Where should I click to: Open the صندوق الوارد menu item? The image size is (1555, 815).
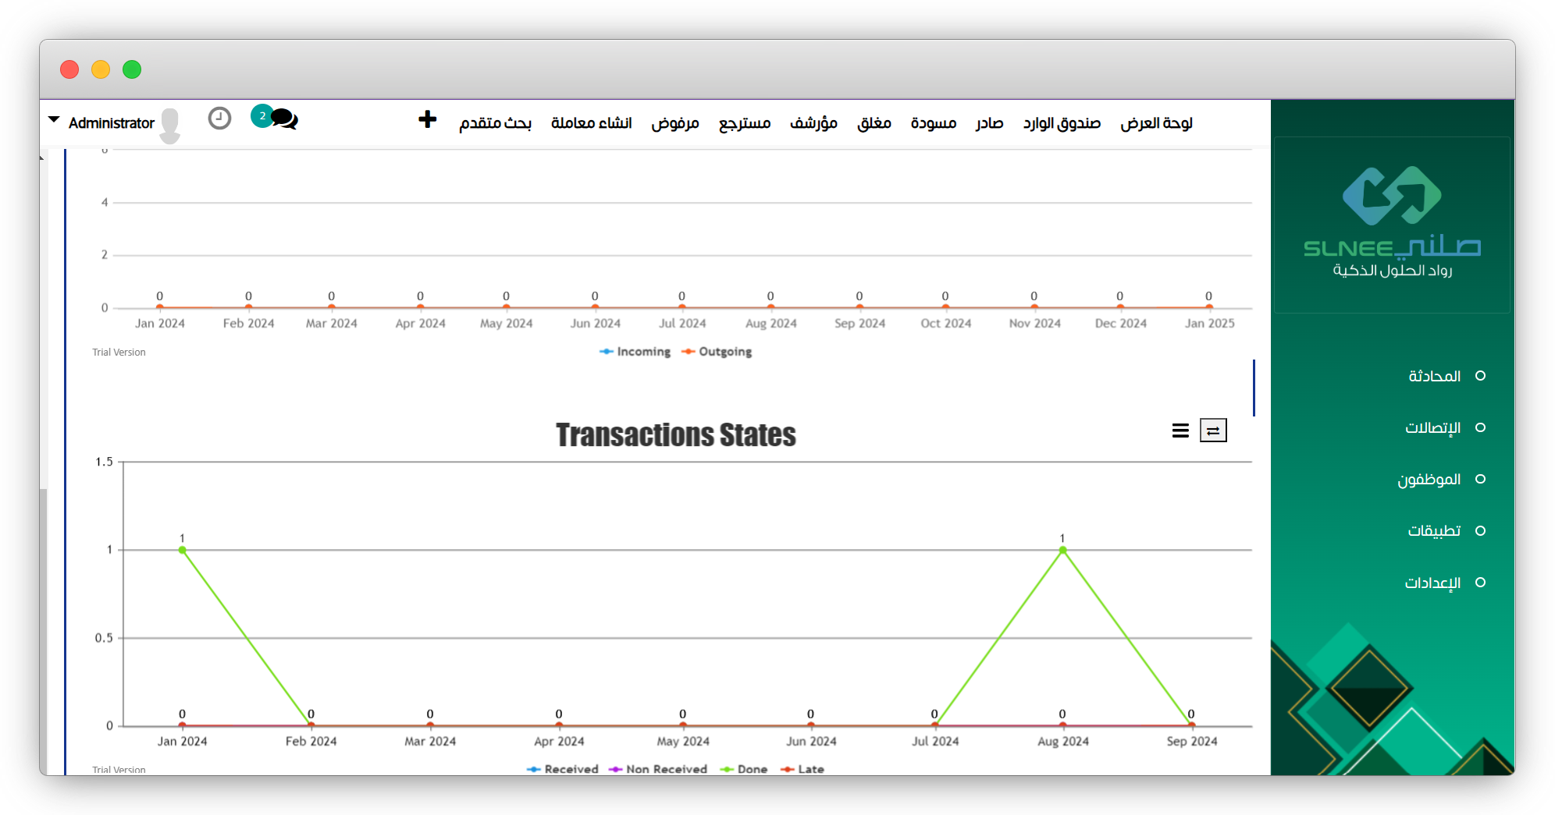(1062, 123)
